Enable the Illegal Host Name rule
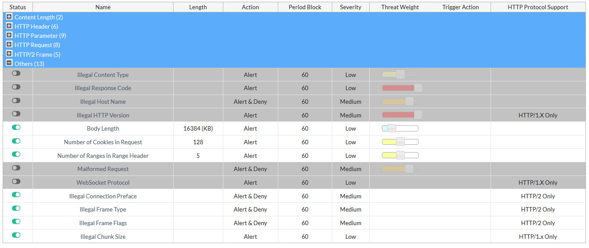This screenshot has width=589, height=248. [x=16, y=100]
